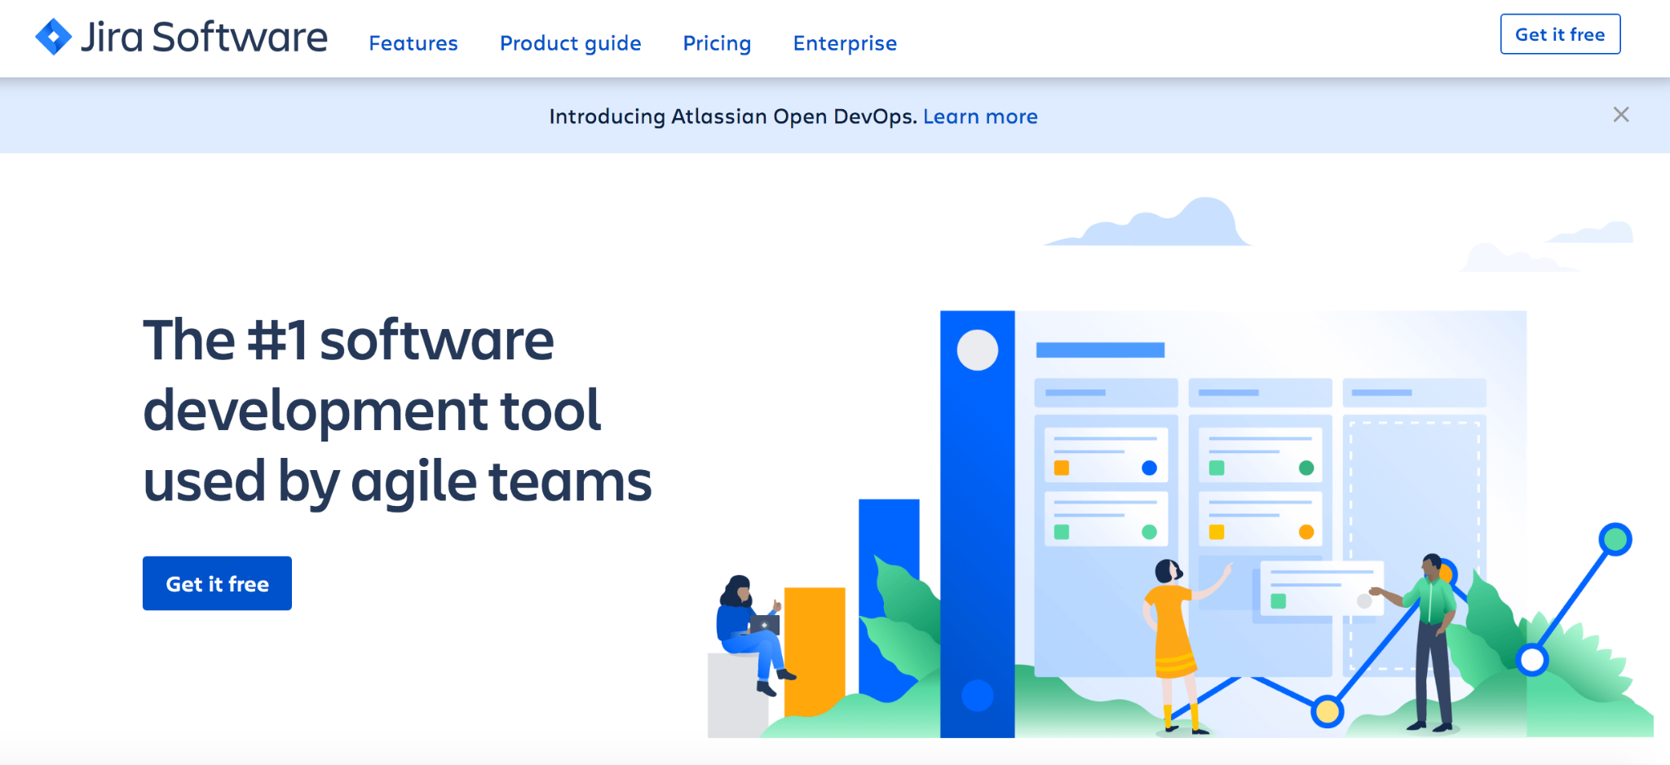Click the "Introducing Atlassian Open DevOps." banner text
This screenshot has height=765, width=1670.
(x=733, y=117)
